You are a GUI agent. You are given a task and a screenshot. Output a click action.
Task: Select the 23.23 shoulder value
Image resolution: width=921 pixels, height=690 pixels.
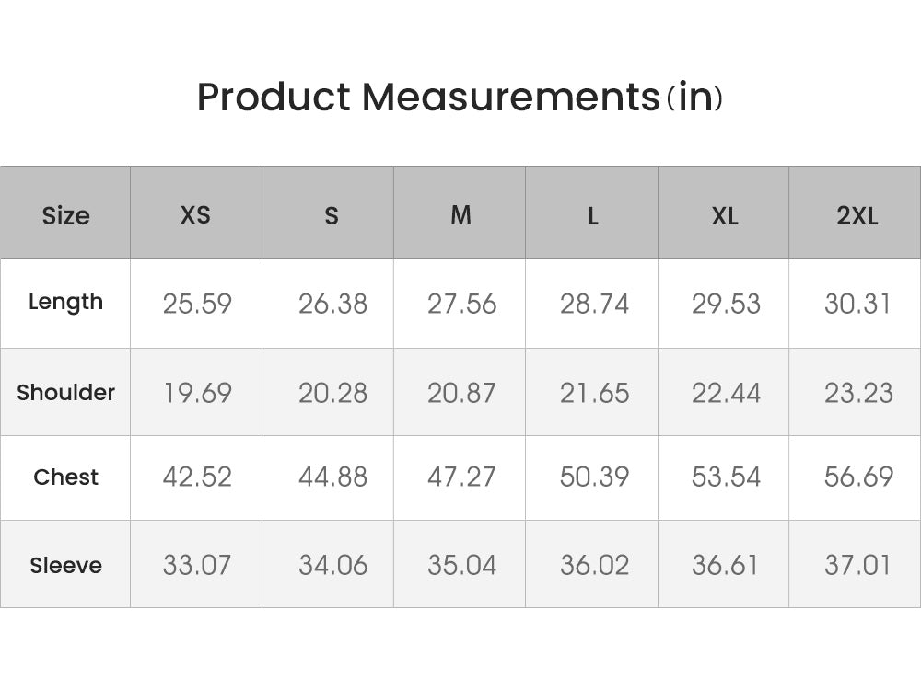click(x=858, y=393)
